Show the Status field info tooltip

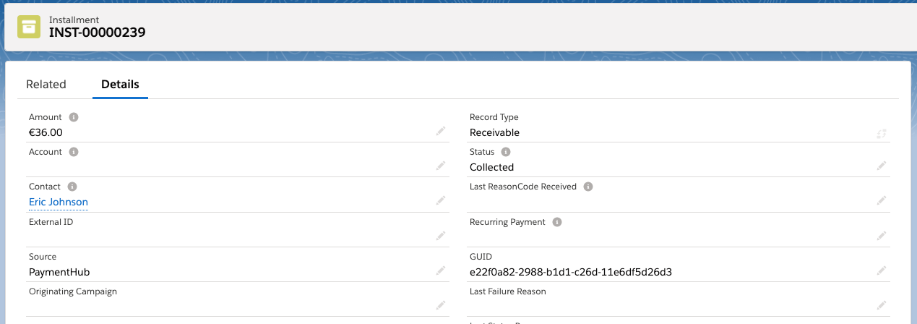506,152
